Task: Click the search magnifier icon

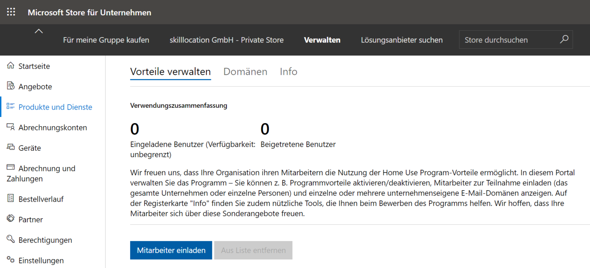Action: [x=564, y=39]
